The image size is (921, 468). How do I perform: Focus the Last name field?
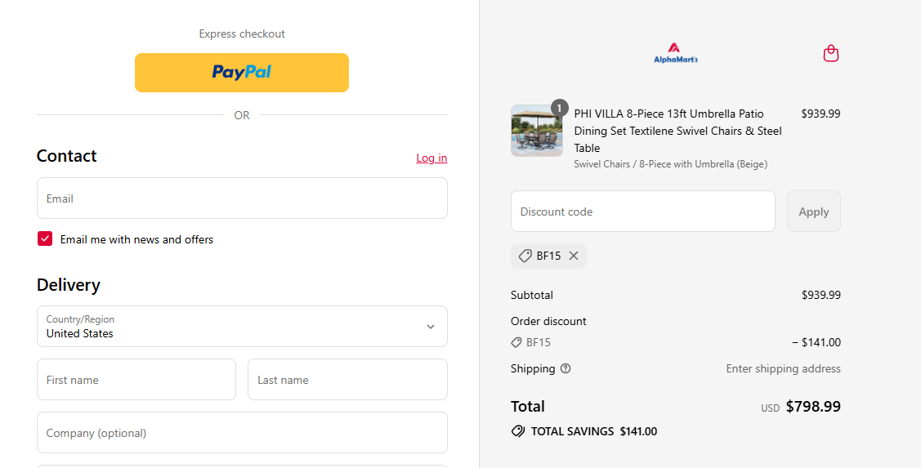pyautogui.click(x=348, y=380)
